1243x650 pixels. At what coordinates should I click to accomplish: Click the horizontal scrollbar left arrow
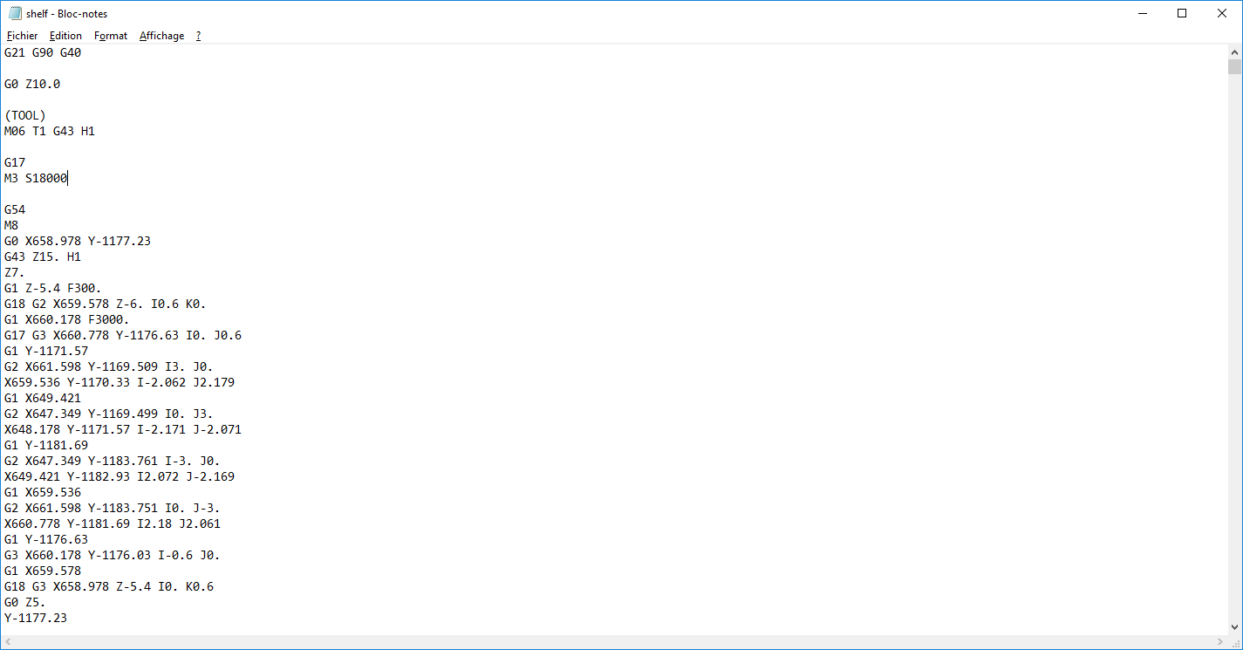point(9,642)
